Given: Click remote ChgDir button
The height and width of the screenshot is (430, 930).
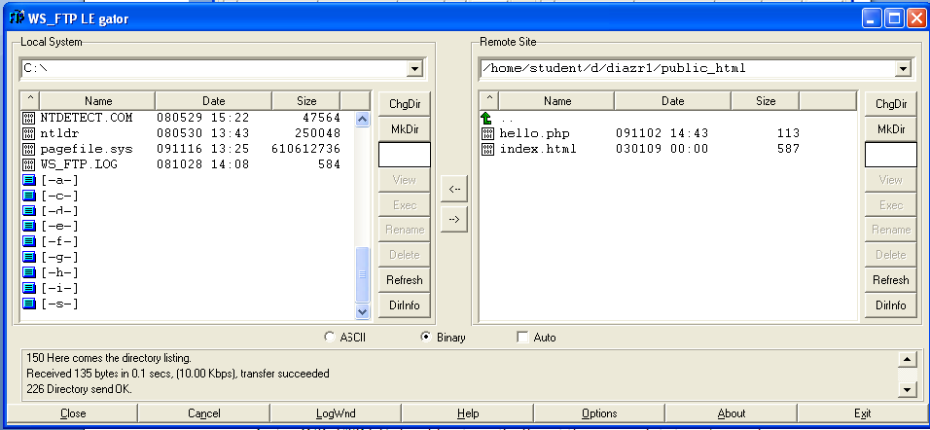Looking at the screenshot, I should pos(891,104).
